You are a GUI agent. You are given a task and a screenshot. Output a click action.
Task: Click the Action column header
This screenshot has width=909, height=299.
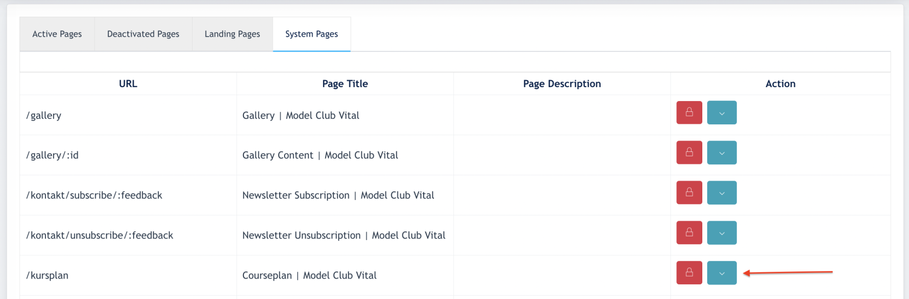(x=780, y=84)
